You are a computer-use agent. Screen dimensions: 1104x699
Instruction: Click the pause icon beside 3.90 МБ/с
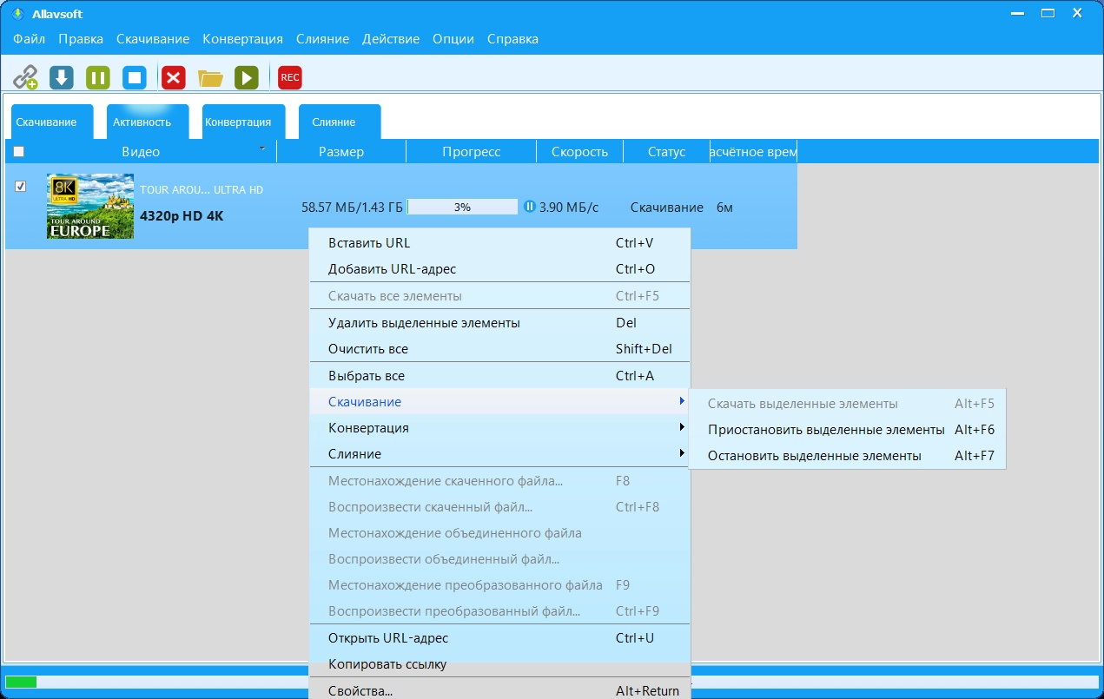point(530,207)
